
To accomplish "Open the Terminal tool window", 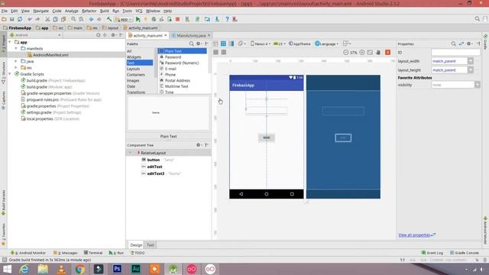I will [93, 253].
